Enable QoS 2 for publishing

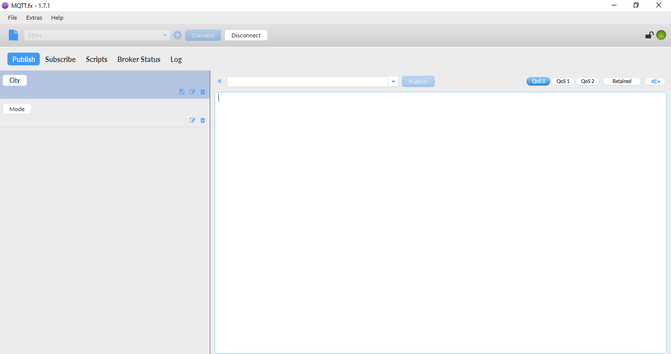coord(587,81)
